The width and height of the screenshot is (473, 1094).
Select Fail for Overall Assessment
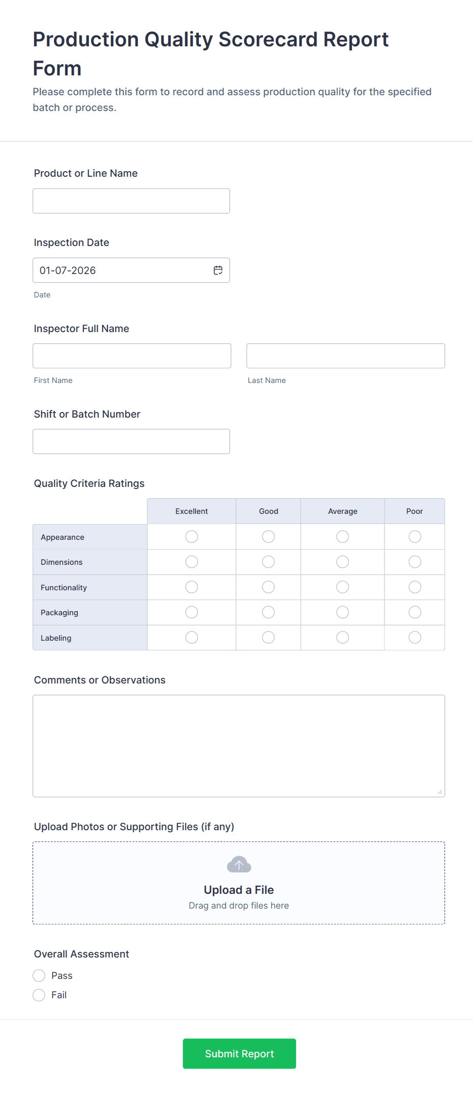(x=39, y=995)
